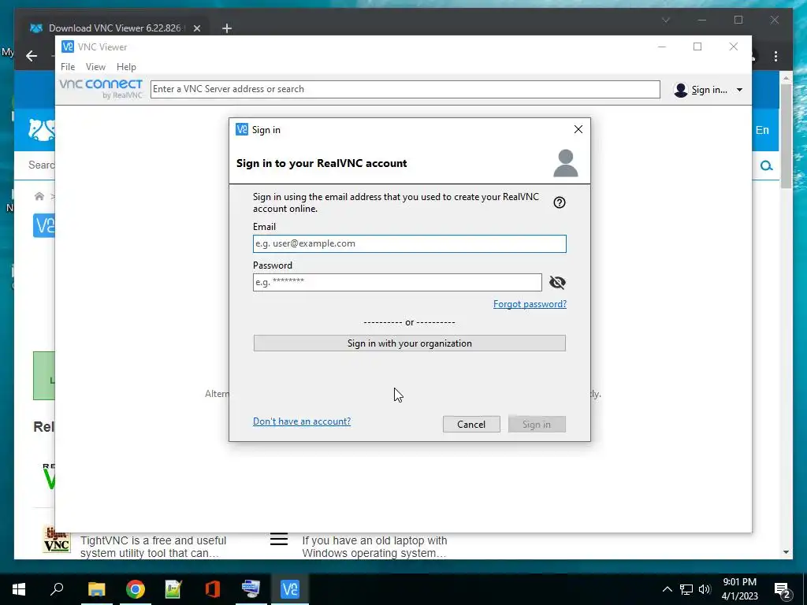Viewport: 807px width, 605px height.
Task: Click the browser tab search chevron
Action: pos(665,20)
